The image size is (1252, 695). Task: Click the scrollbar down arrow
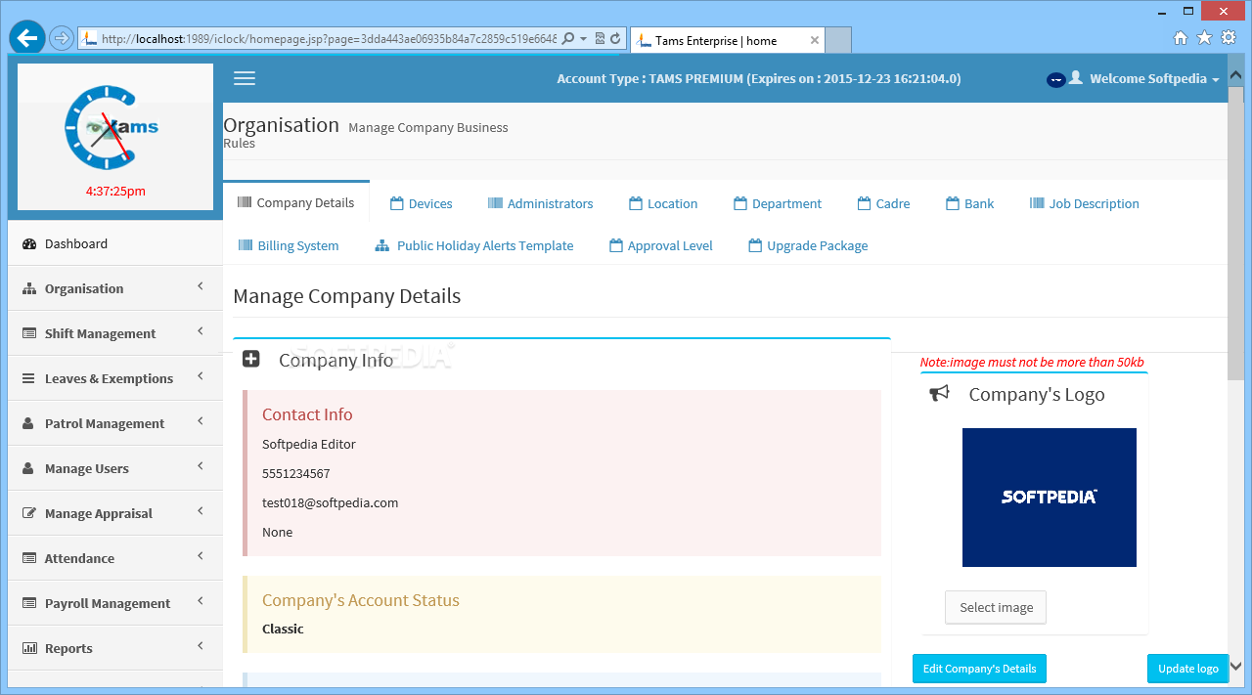[x=1235, y=666]
